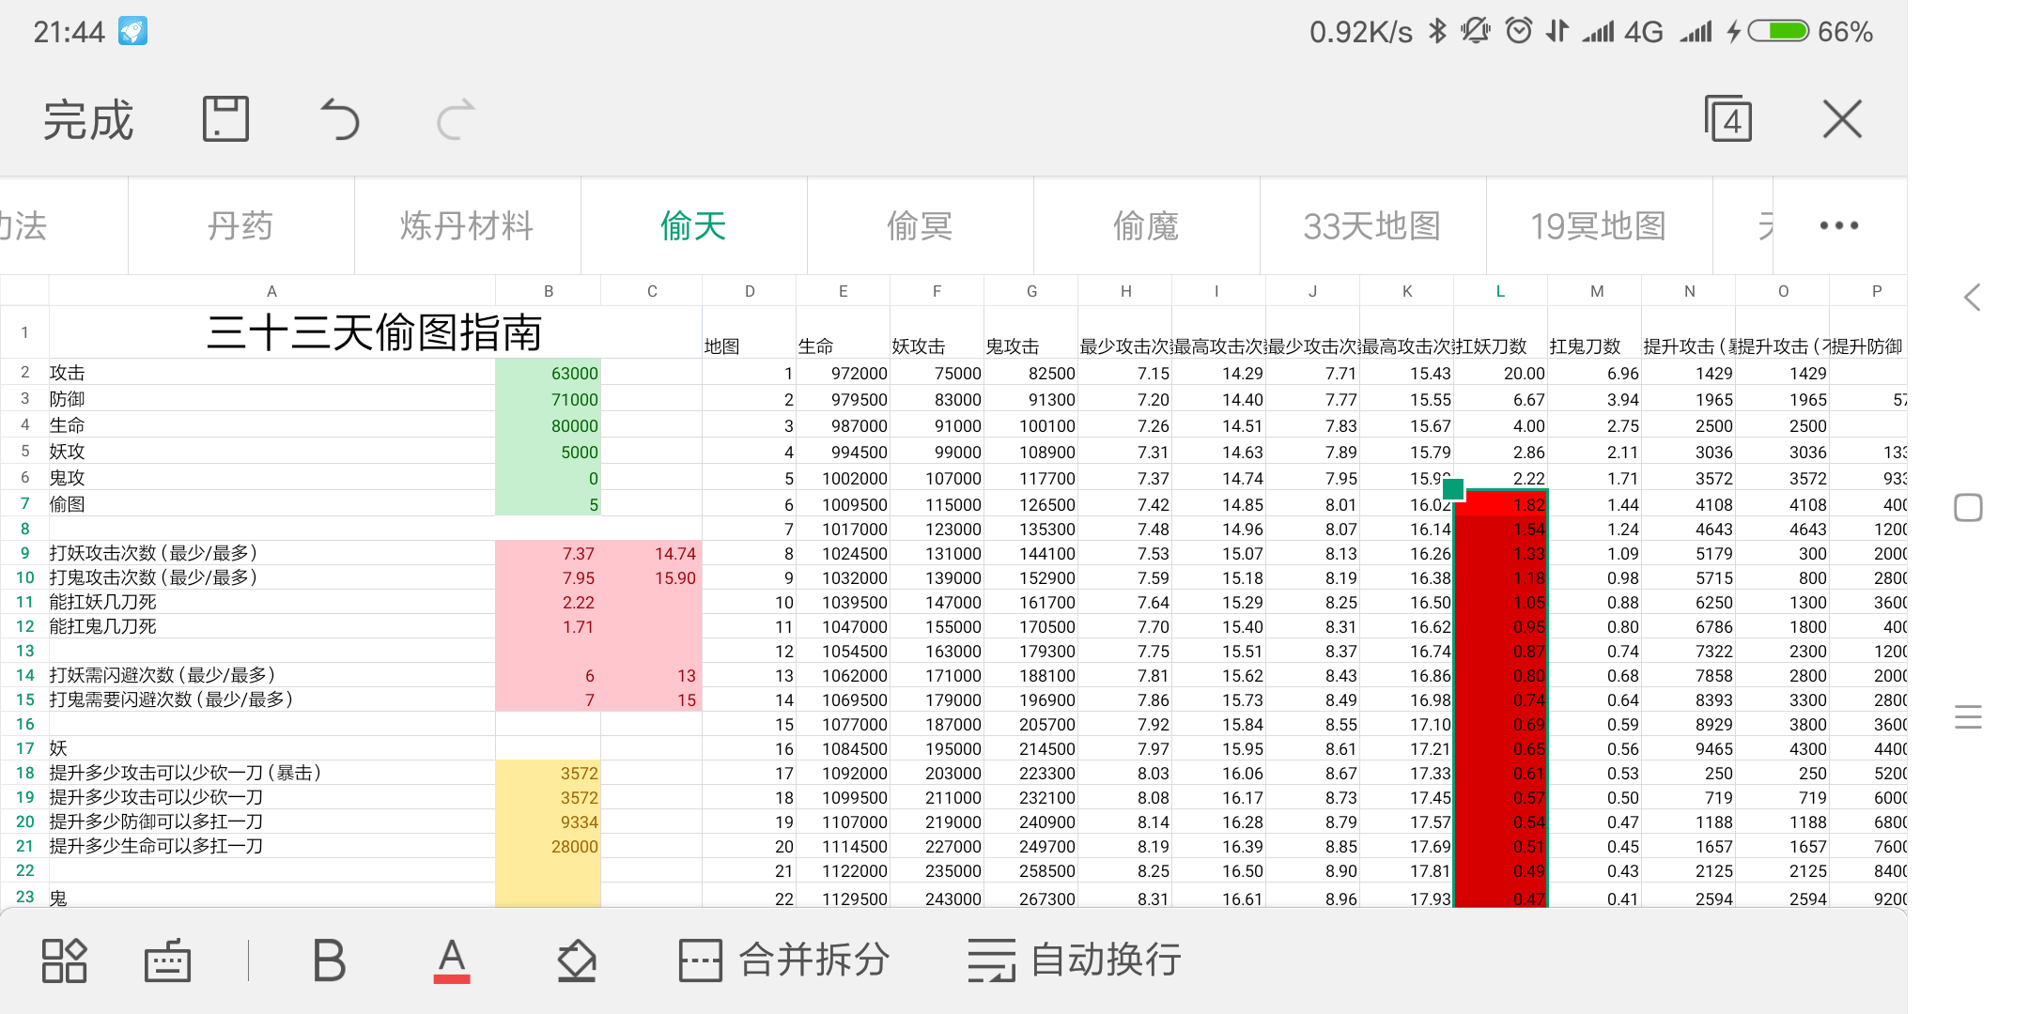Click the redo arrow icon
2029x1014 pixels.
(457, 119)
